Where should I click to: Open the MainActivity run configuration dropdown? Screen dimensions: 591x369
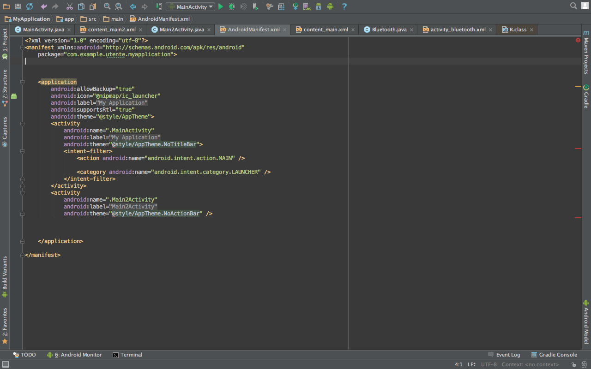tap(190, 7)
